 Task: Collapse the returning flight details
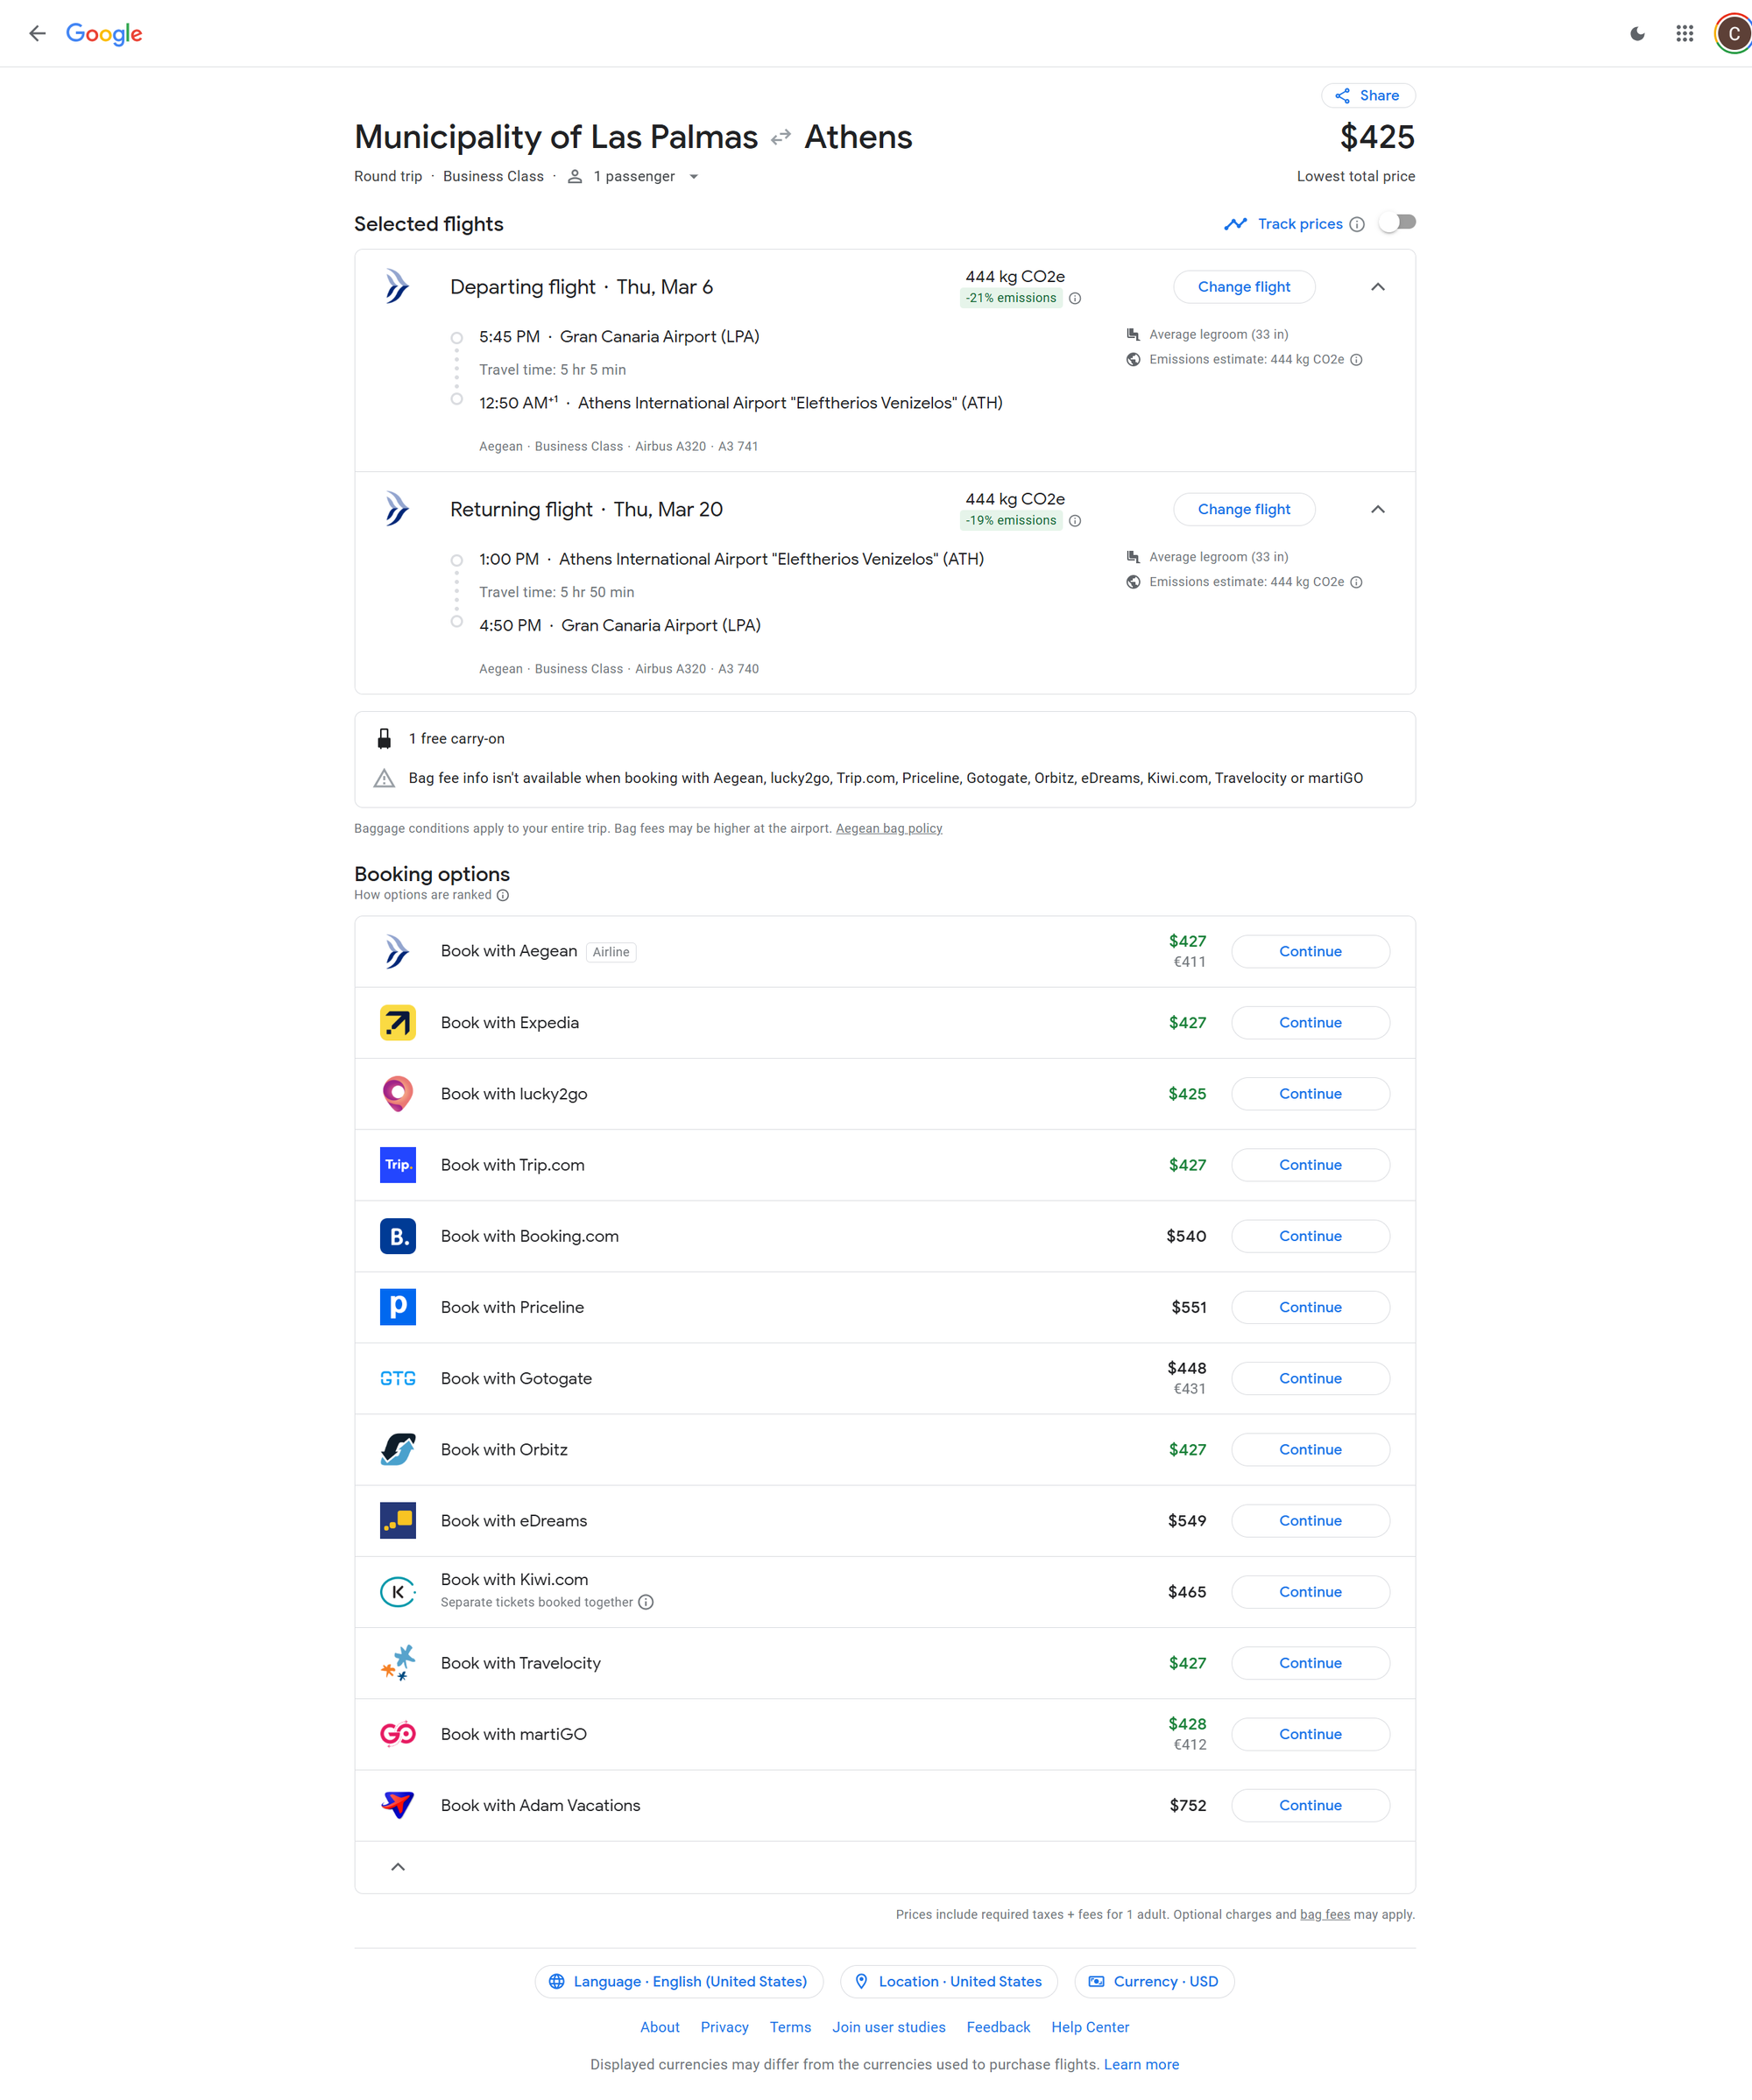tap(1378, 509)
